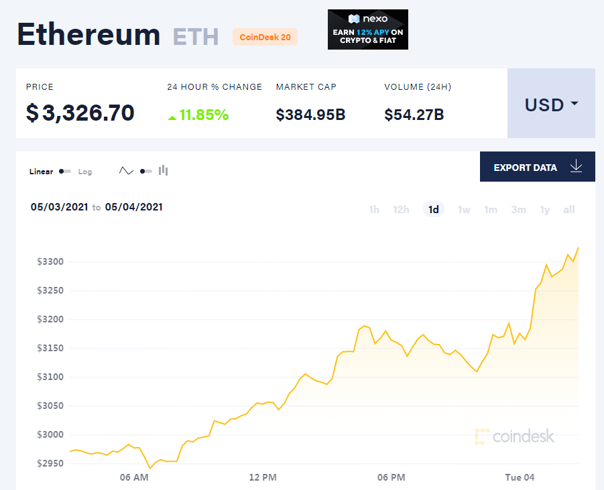Select the 12h time range

tap(401, 210)
